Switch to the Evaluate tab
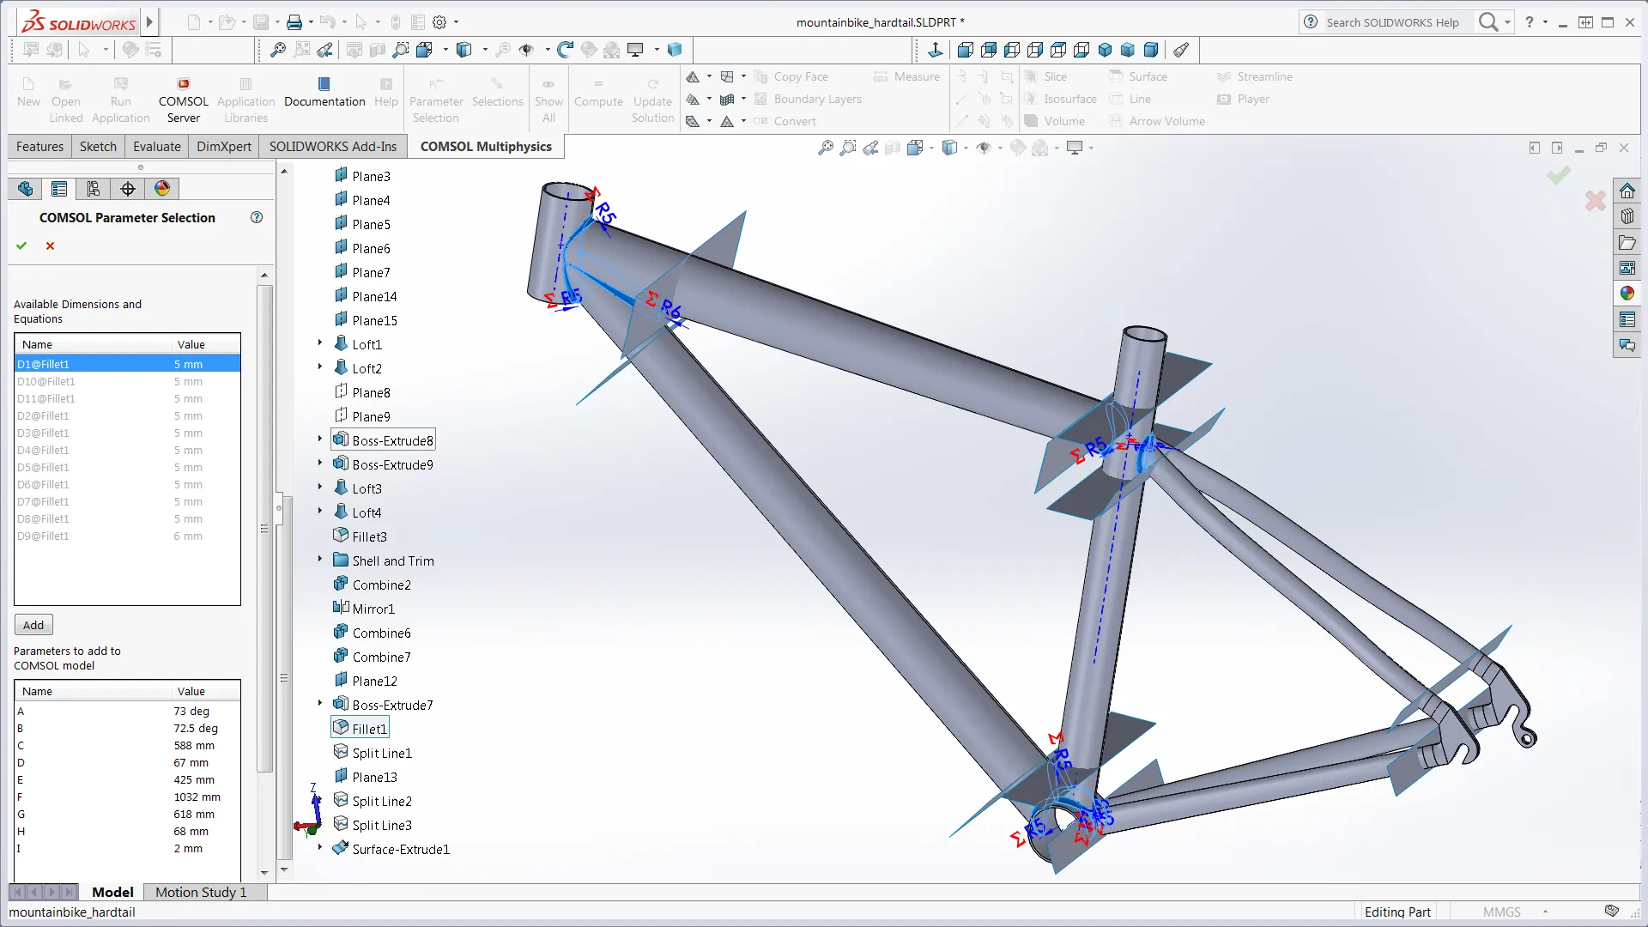This screenshot has width=1648, height=927. tap(157, 147)
